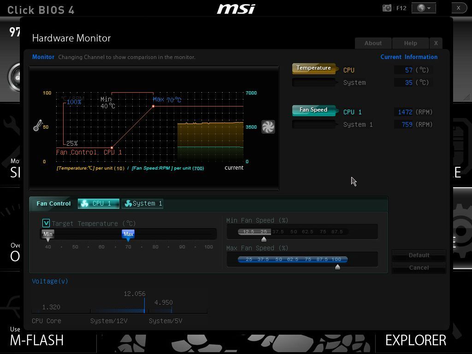Screen dimensions: 472x354
Task: Open the About tab
Action: click(x=373, y=43)
